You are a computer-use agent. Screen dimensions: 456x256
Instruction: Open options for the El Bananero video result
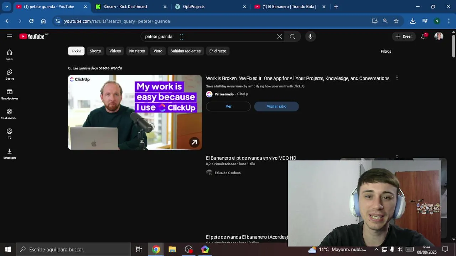397,156
